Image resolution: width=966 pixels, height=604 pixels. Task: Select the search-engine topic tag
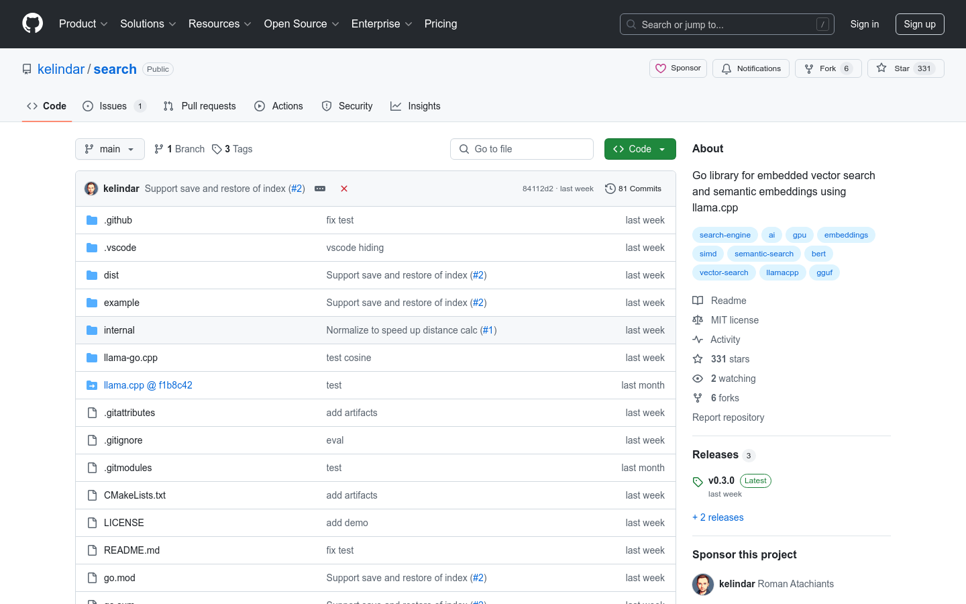(x=725, y=235)
